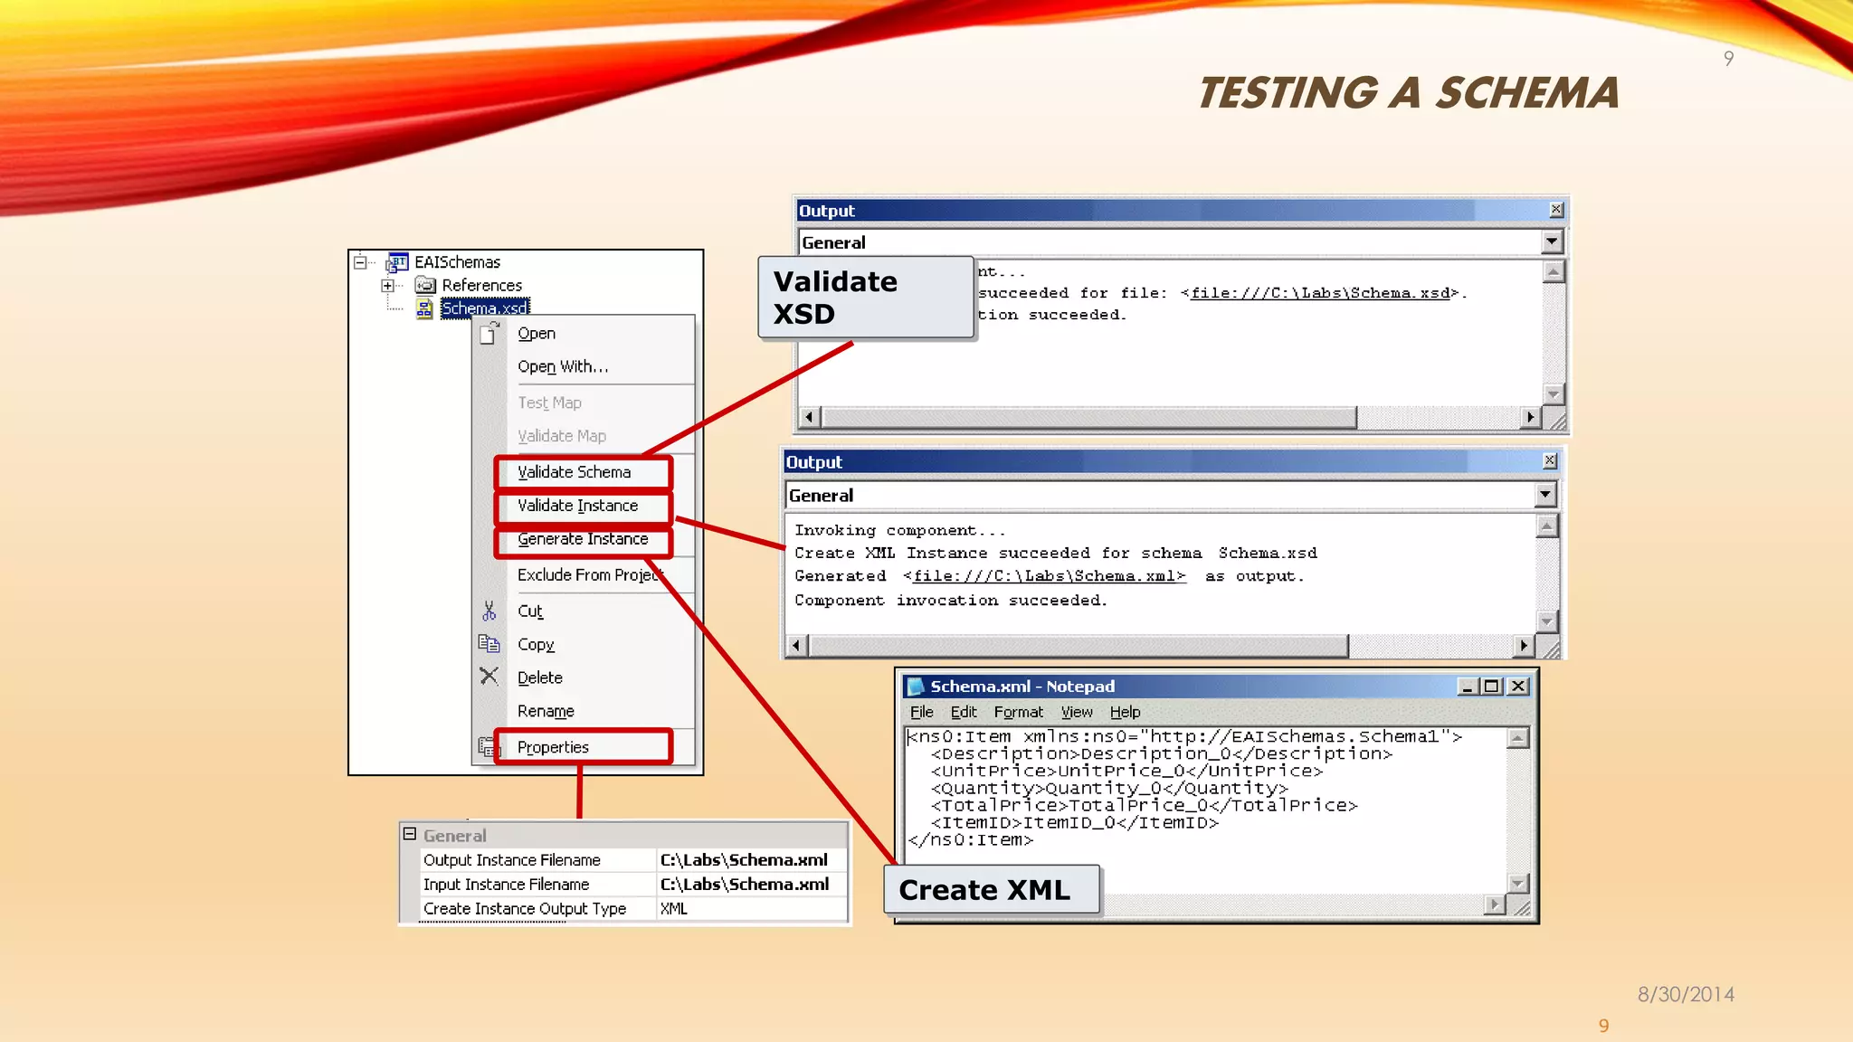Collapse the General properties section
1853x1042 pixels.
tap(410, 834)
